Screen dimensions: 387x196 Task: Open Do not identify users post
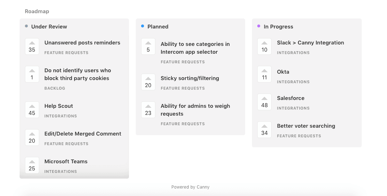pyautogui.click(x=77, y=74)
